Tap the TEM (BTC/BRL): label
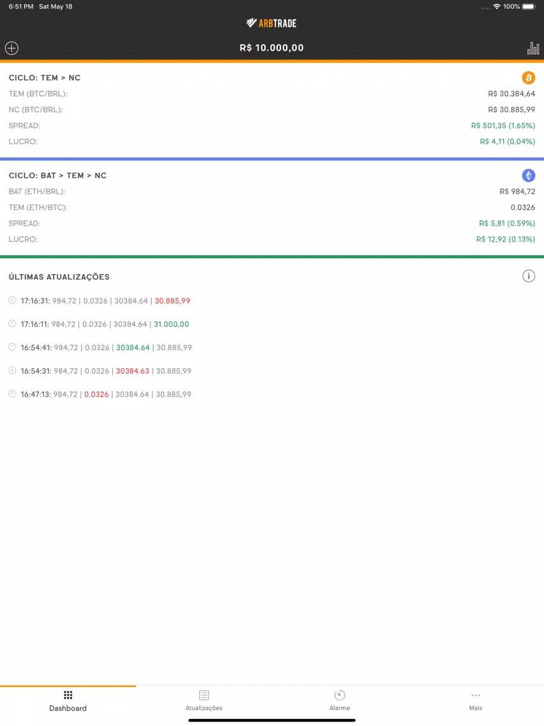Viewport: 544px width, 726px height. [38, 93]
